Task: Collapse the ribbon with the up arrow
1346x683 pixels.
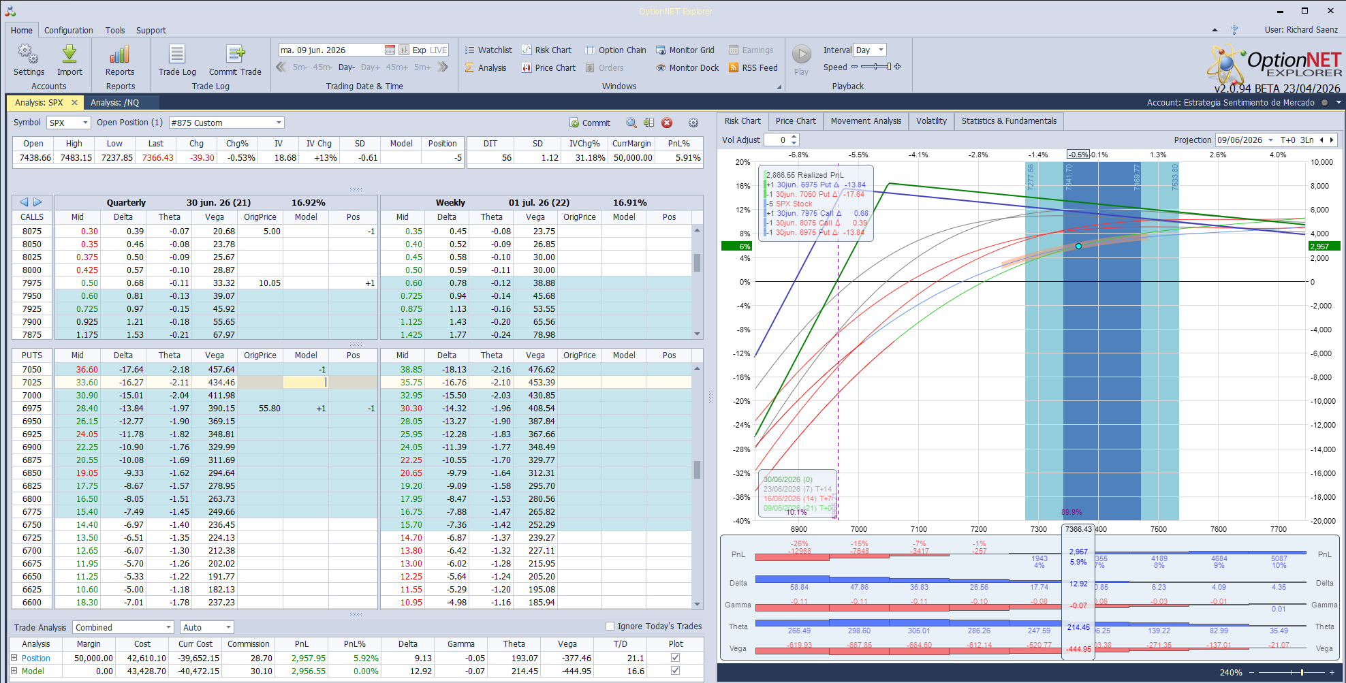Action: click(x=1215, y=30)
